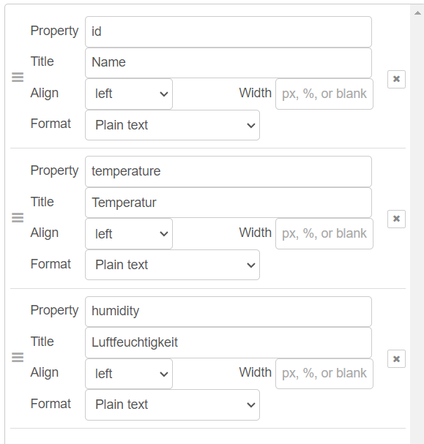The image size is (424, 444).
Task: Click Width field in the humidity section
Action: pos(324,374)
